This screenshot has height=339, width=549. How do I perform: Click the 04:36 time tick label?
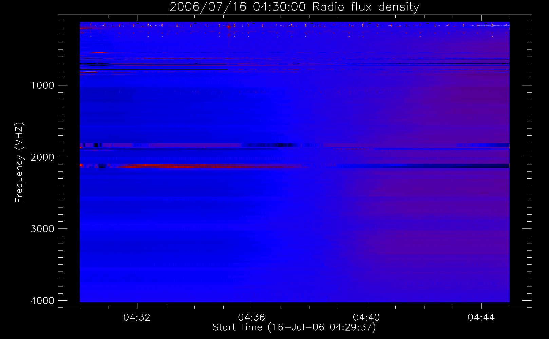[252, 318]
